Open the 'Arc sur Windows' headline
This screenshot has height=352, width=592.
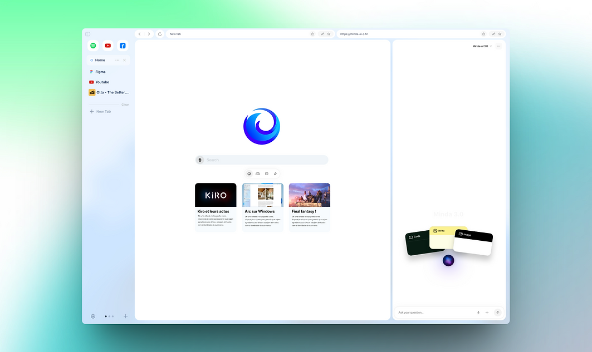tap(260, 211)
